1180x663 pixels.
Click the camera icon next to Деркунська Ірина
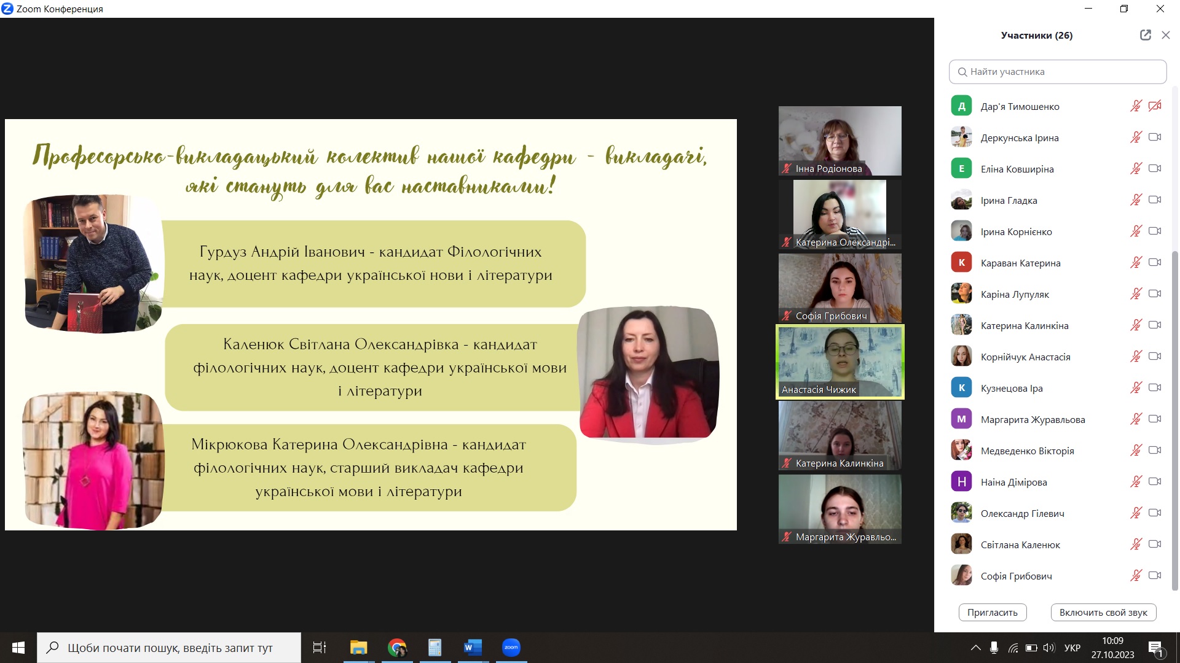tap(1155, 138)
